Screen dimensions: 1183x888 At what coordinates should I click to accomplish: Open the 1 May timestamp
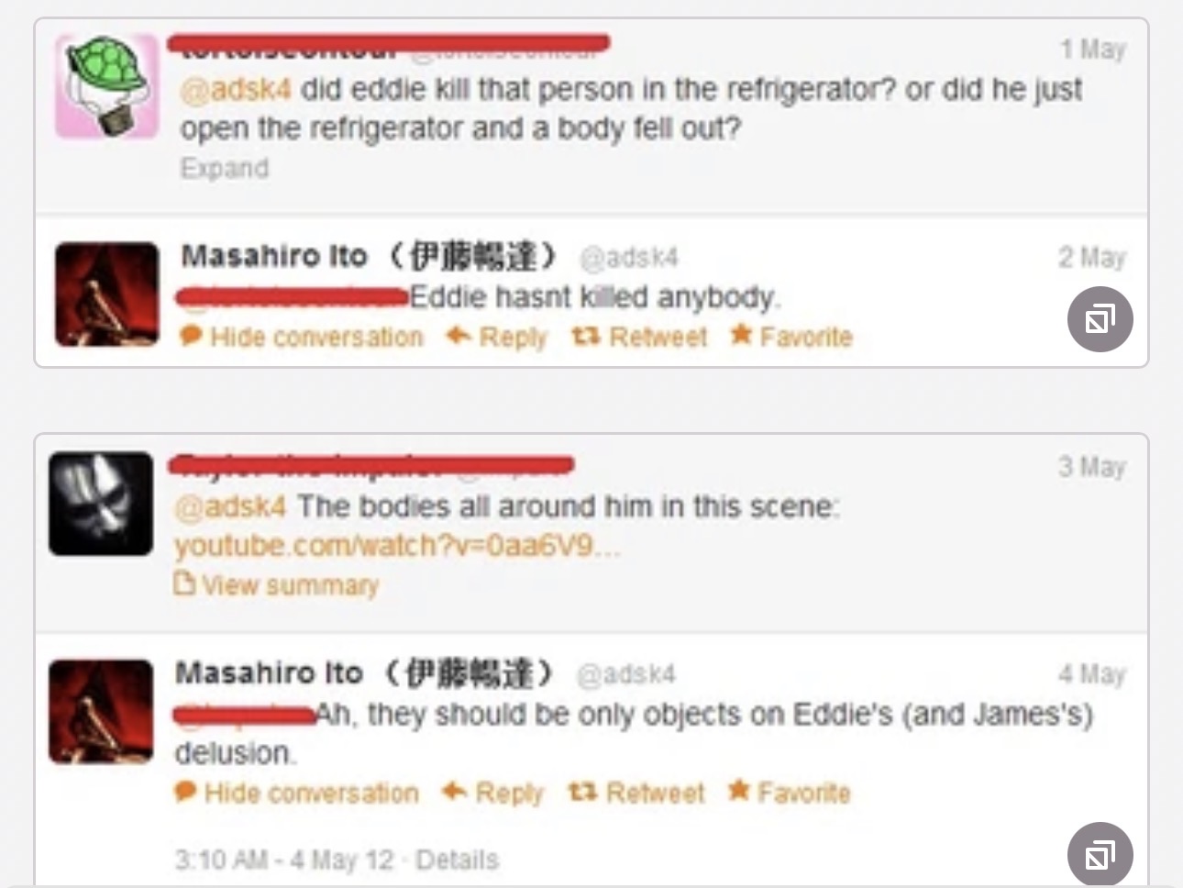tap(1093, 49)
